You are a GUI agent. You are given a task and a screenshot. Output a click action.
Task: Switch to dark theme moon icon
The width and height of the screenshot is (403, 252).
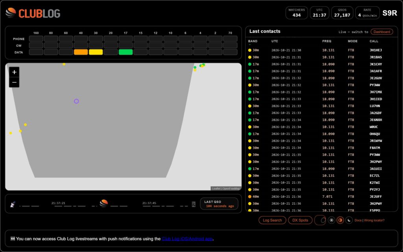click(349, 220)
